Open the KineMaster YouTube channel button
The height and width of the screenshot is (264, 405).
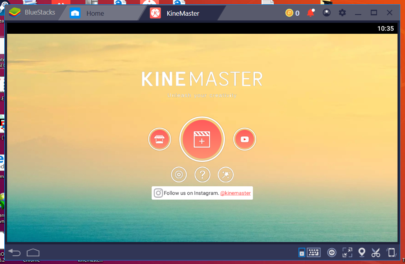[x=244, y=139]
